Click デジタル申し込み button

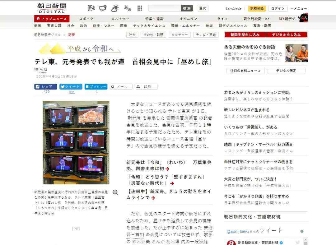pyautogui.click(x=287, y=35)
